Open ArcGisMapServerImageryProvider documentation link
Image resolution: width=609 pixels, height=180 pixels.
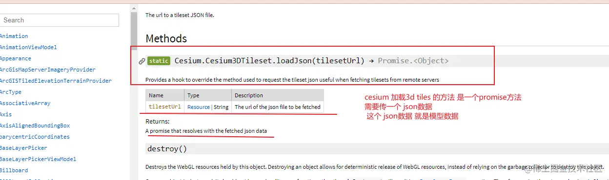click(x=48, y=70)
